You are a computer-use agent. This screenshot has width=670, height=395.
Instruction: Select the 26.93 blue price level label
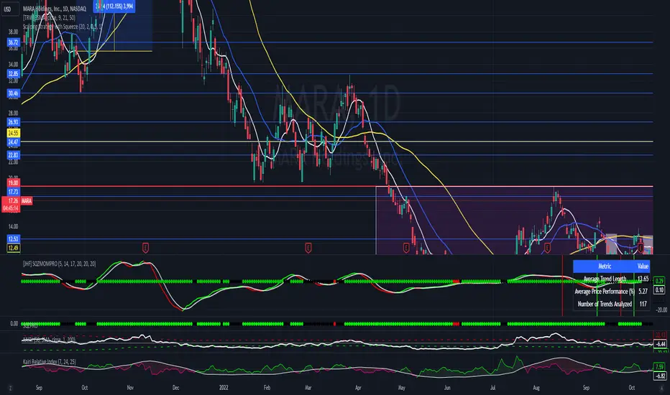coord(13,122)
